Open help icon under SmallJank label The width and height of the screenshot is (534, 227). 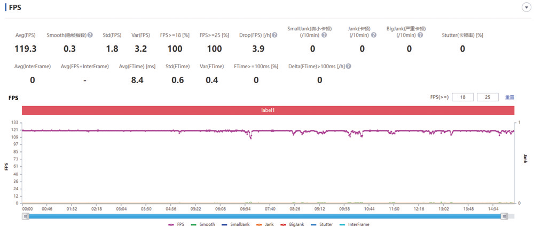324,35
